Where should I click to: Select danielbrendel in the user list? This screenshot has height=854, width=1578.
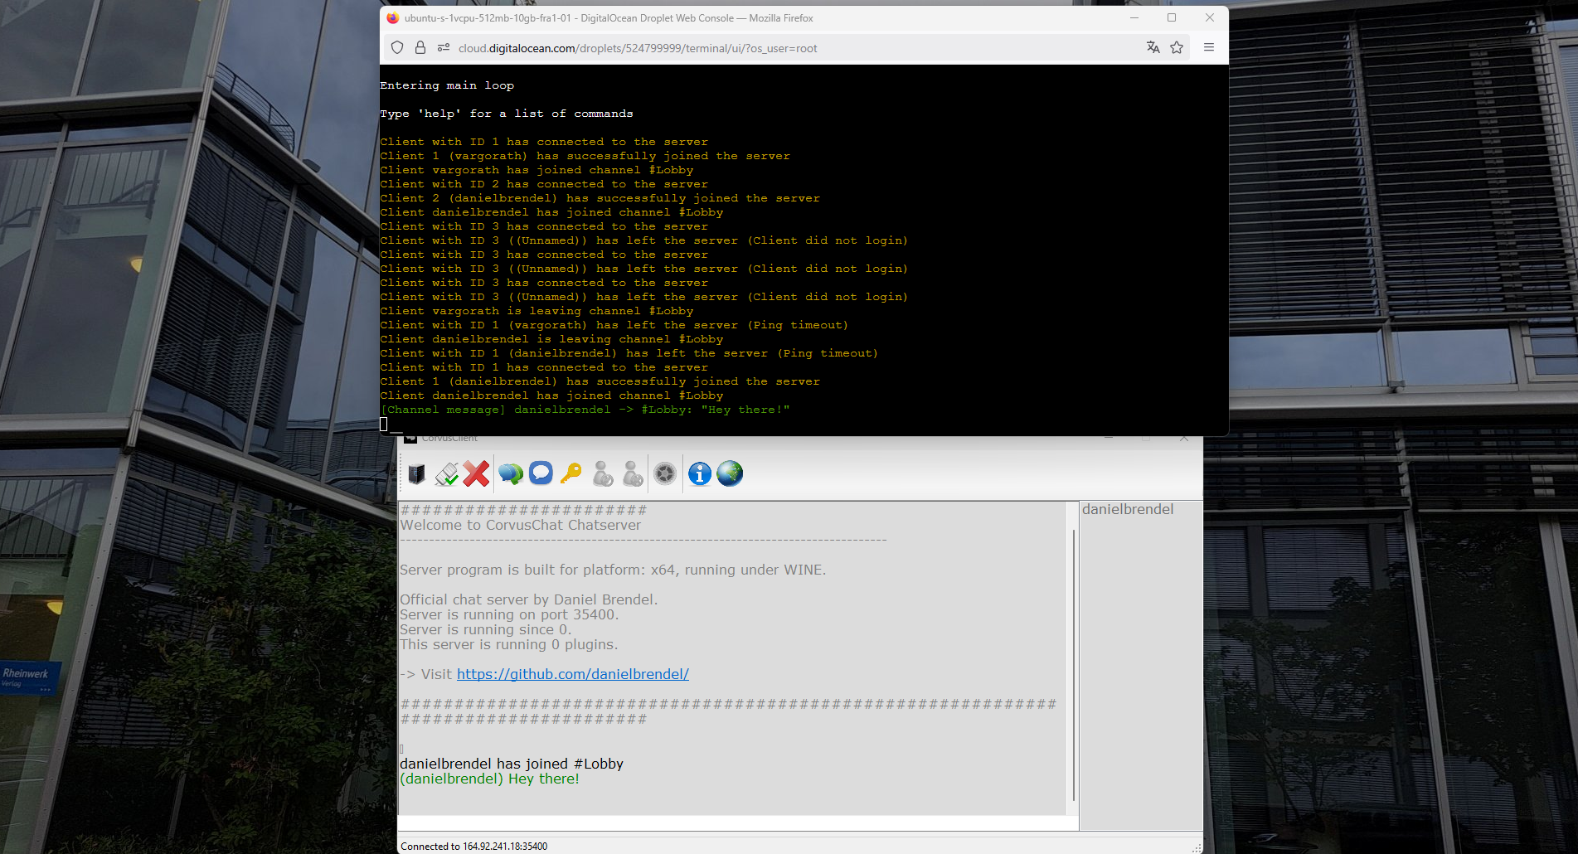(x=1129, y=509)
